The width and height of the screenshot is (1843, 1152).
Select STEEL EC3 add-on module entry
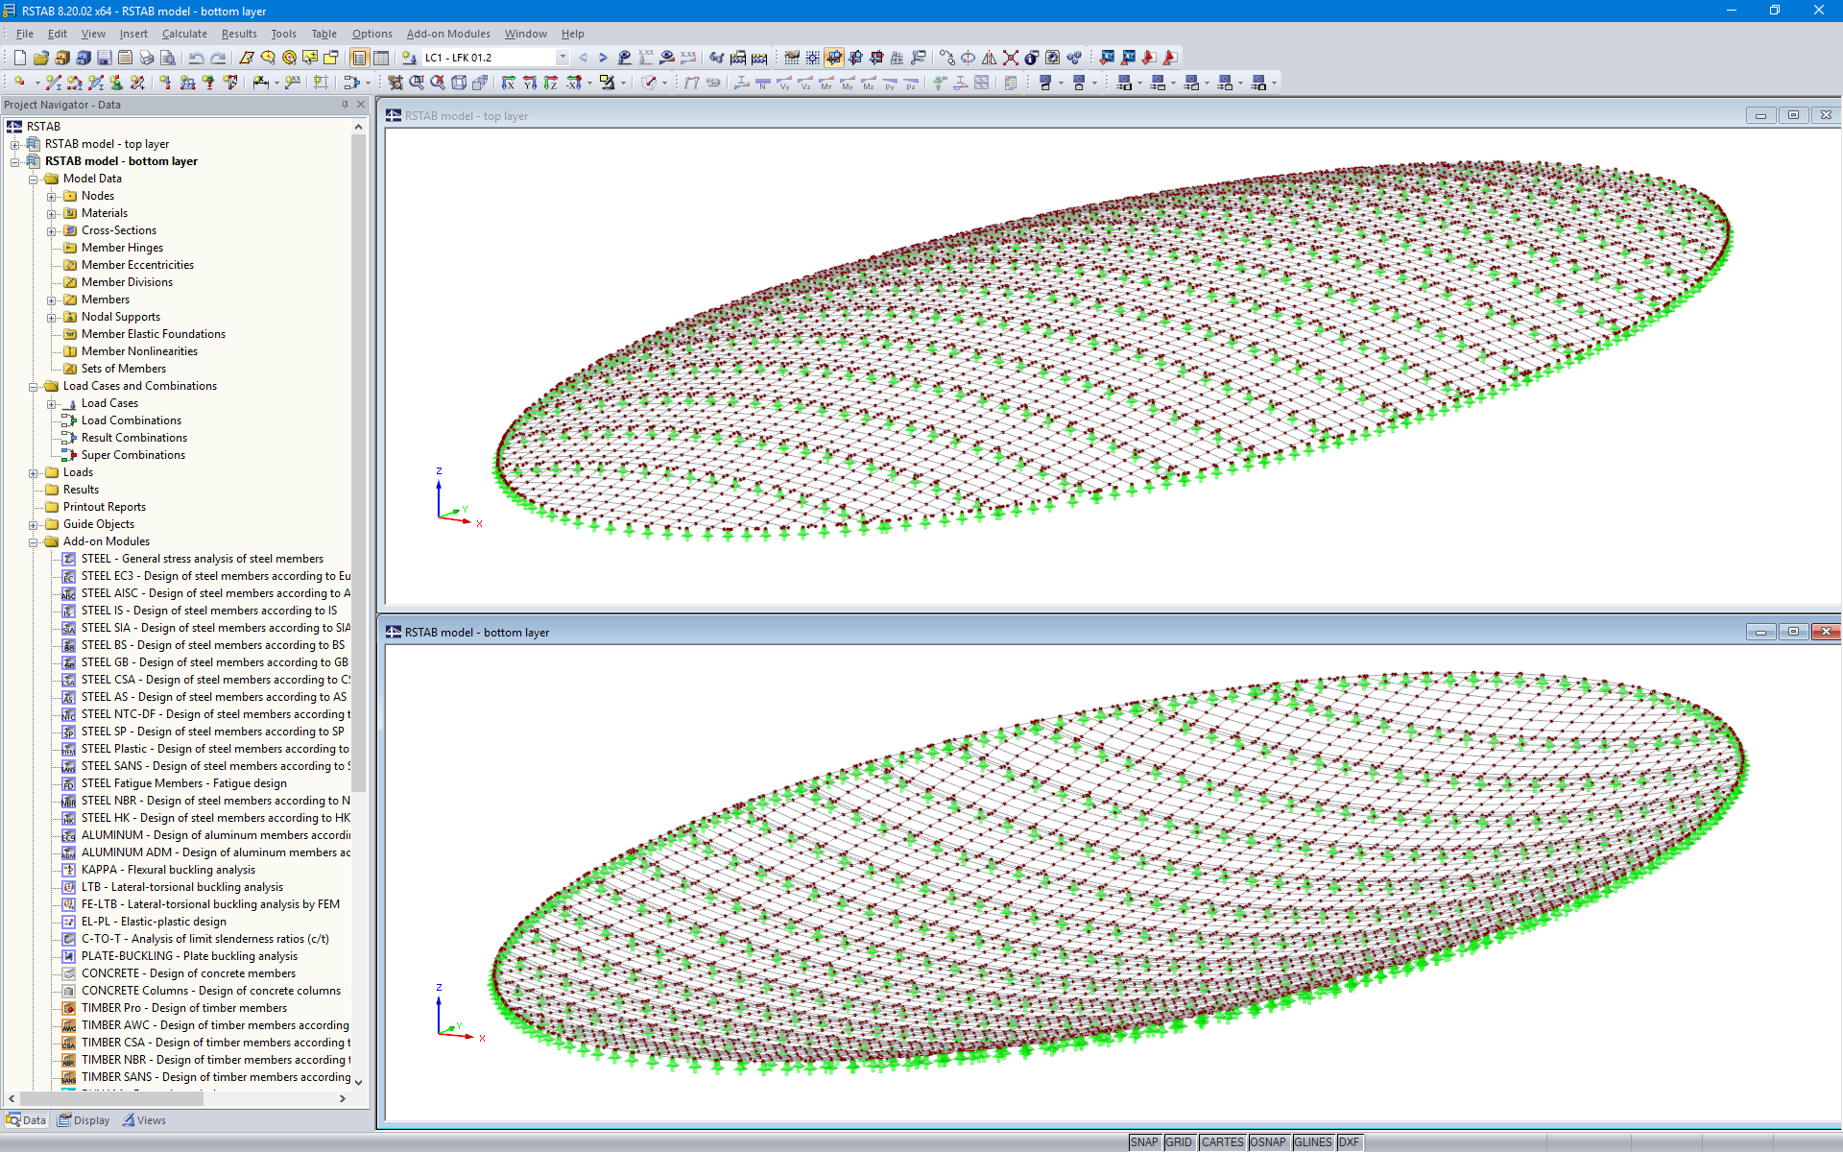tap(215, 576)
